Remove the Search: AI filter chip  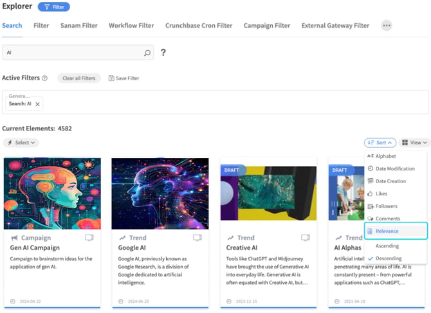click(x=38, y=104)
